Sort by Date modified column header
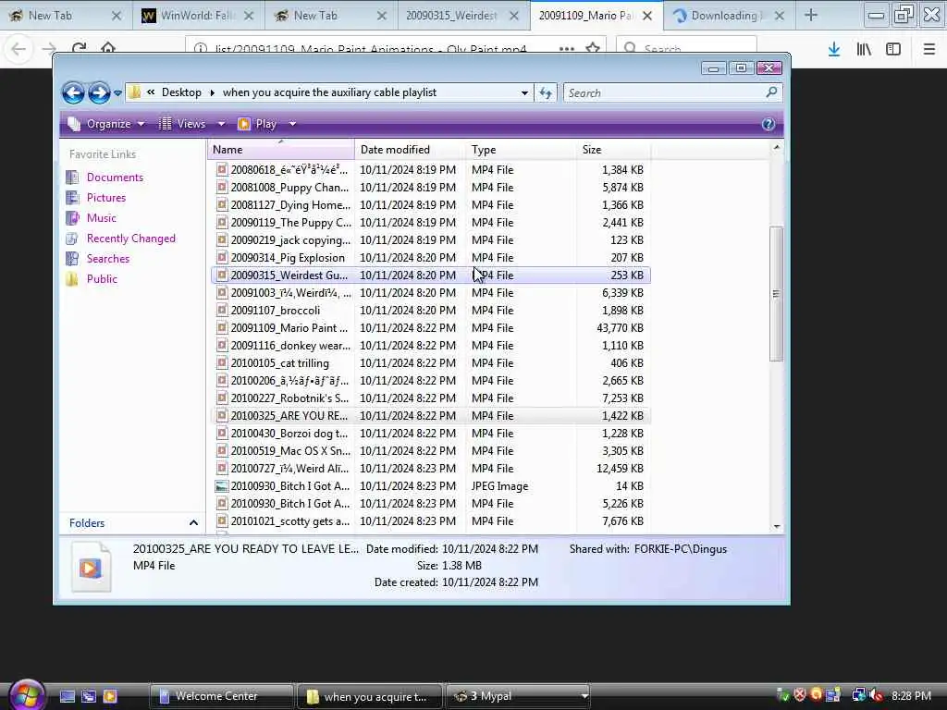Screen dimensions: 947x710 coord(411,149)
